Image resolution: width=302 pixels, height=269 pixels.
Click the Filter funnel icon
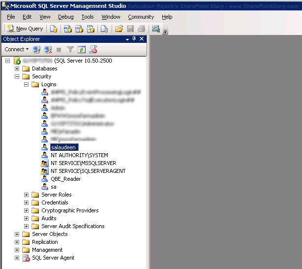70,50
